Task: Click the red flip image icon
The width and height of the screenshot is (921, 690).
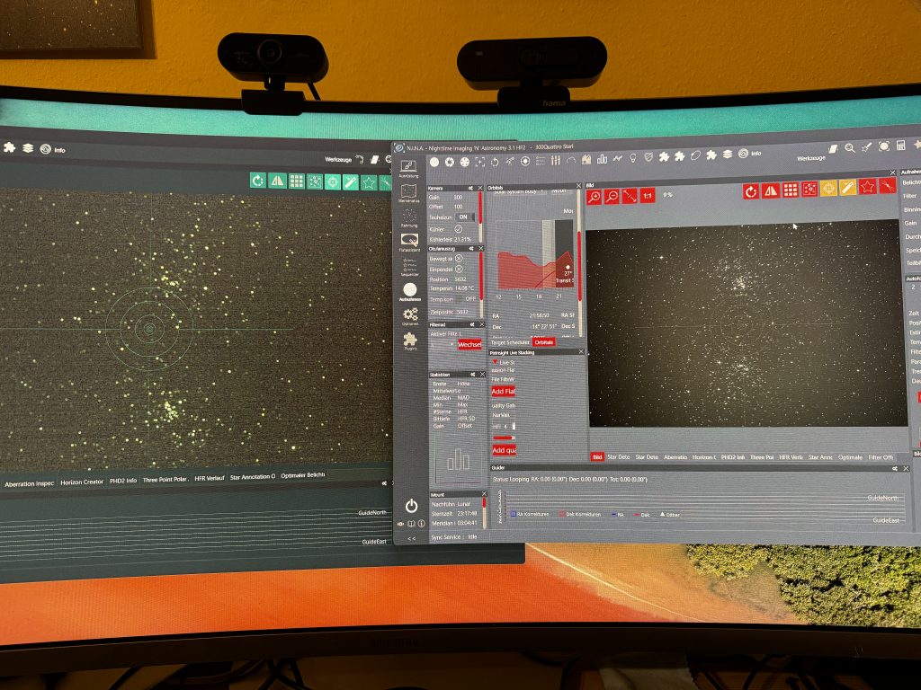Action: point(770,190)
